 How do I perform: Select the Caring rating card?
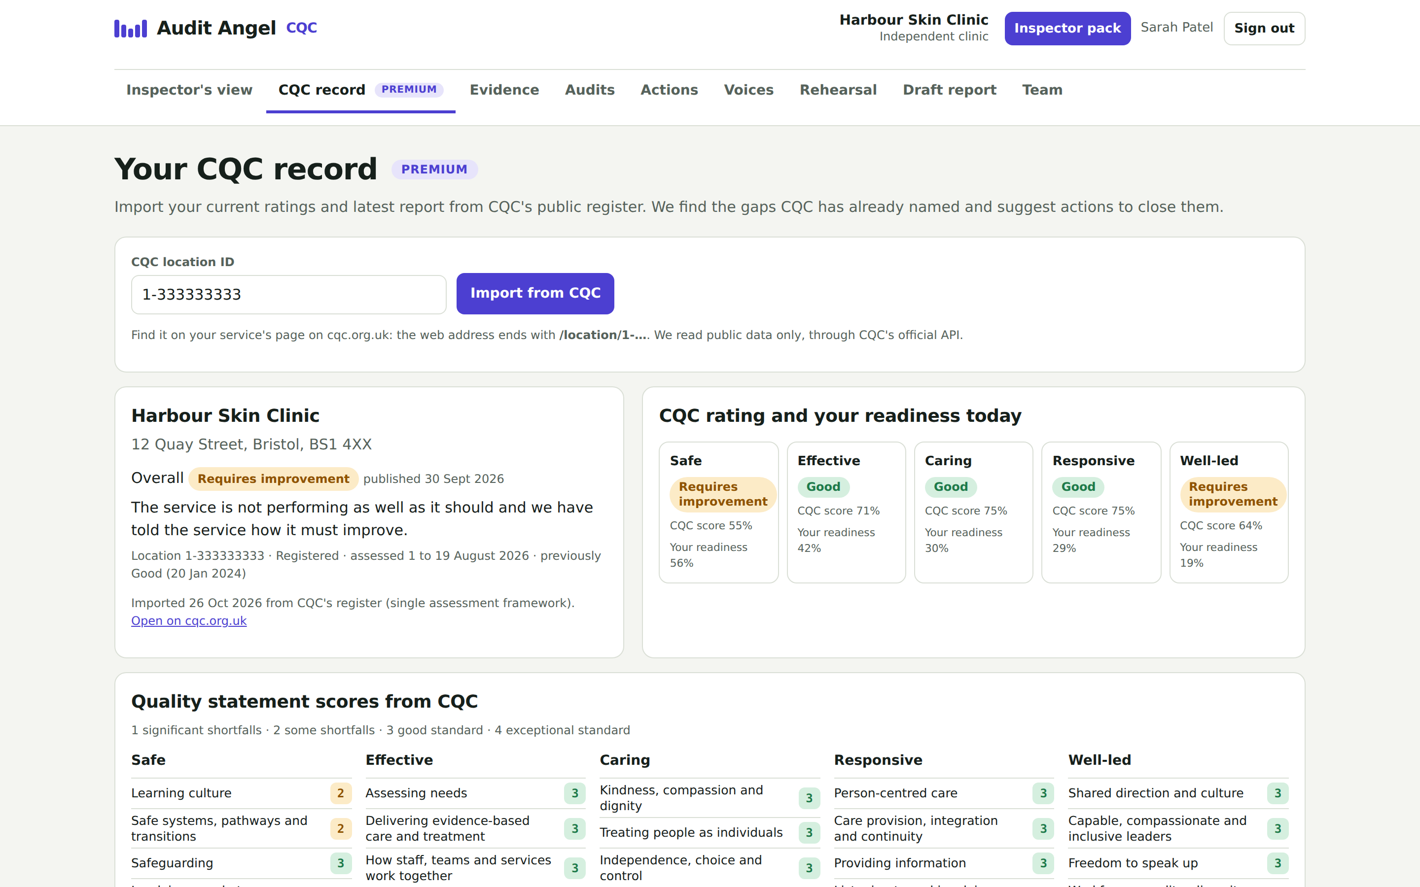pos(973,512)
